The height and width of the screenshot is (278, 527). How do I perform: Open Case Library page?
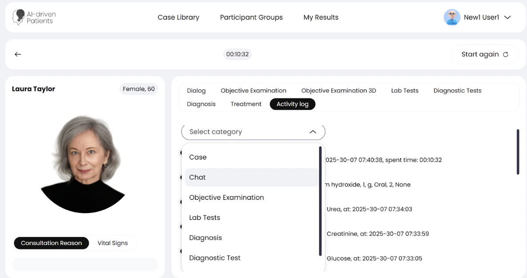point(178,17)
